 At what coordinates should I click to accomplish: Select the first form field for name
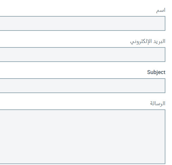tap(83, 23)
